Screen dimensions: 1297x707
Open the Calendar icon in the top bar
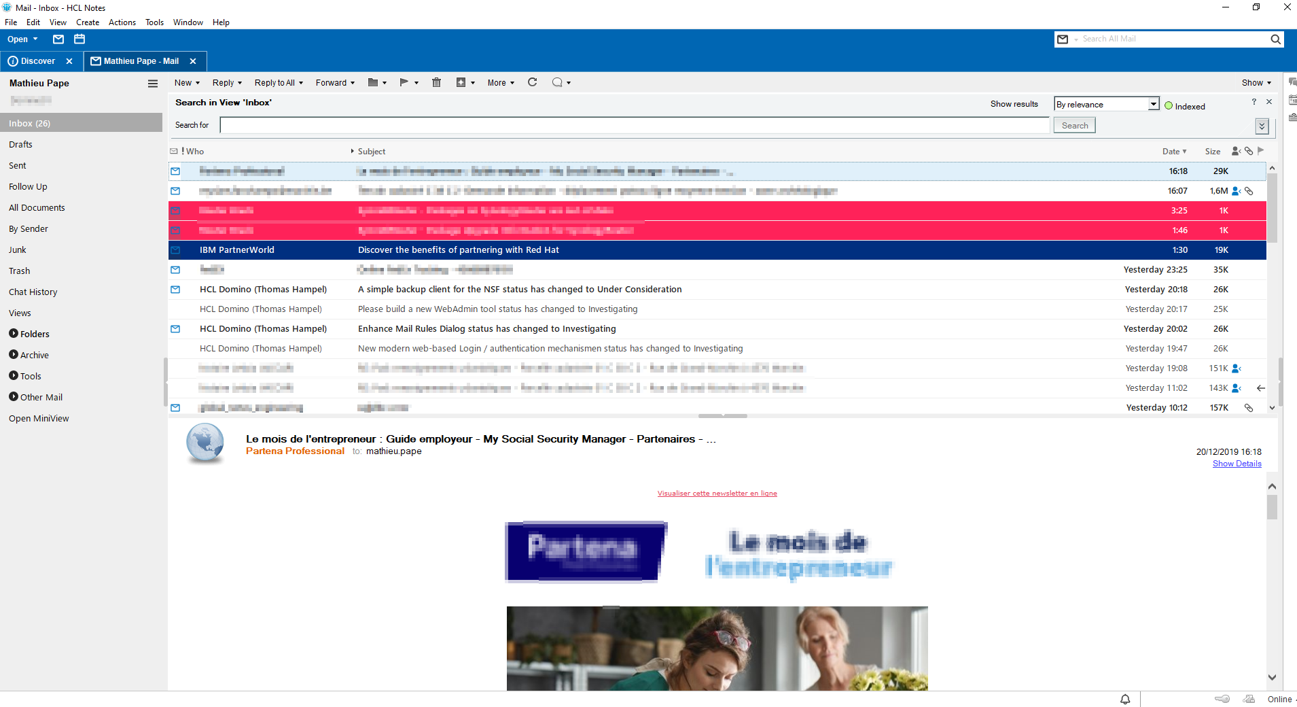click(x=79, y=39)
